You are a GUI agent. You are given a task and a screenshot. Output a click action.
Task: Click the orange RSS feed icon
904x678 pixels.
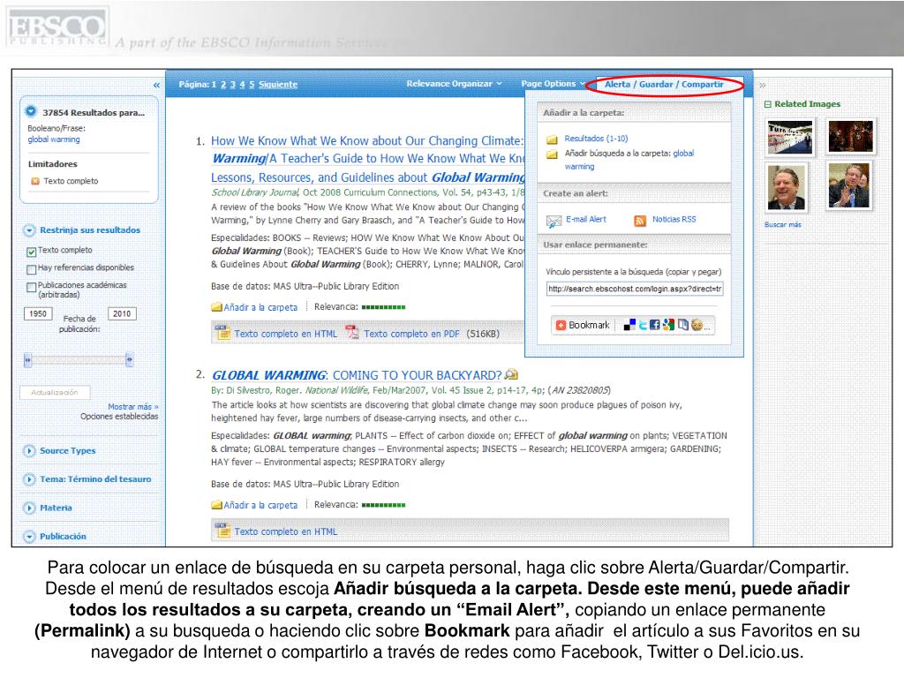(x=639, y=220)
